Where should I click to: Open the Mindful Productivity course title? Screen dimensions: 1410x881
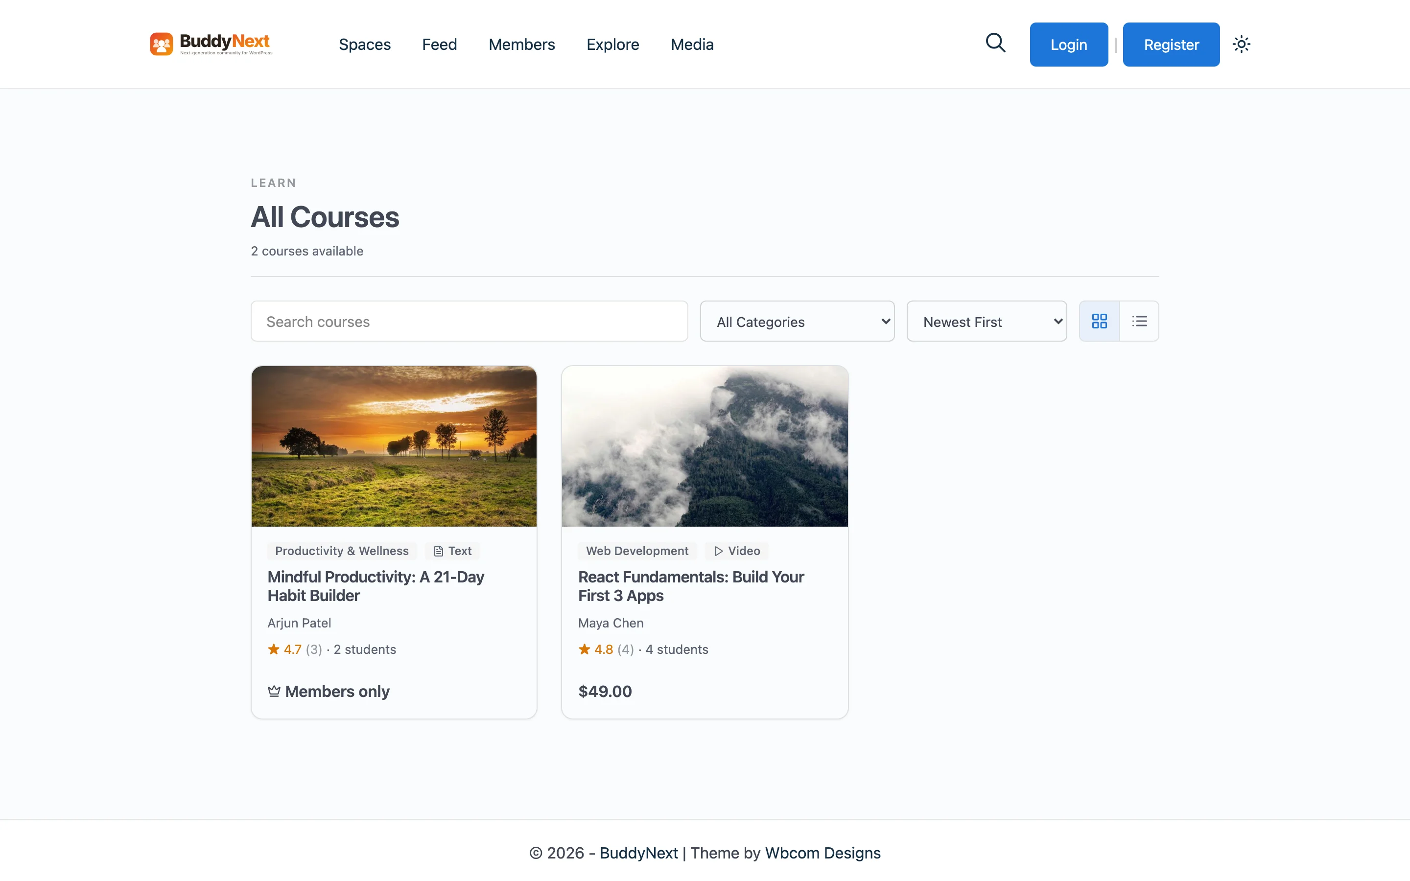376,586
